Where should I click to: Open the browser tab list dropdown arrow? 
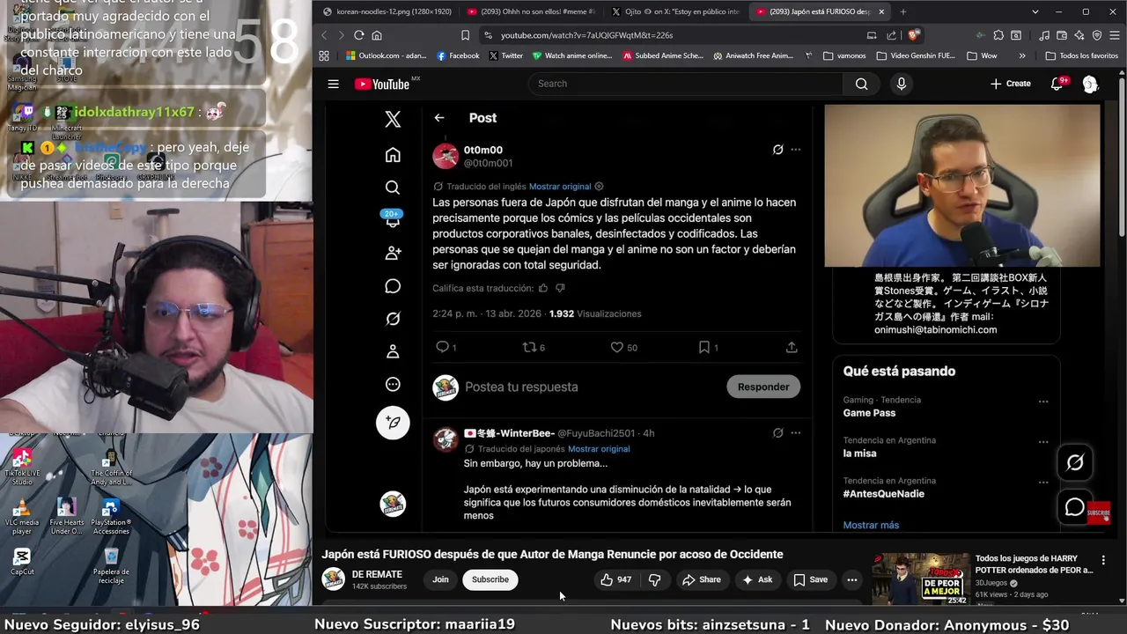pos(1035,11)
